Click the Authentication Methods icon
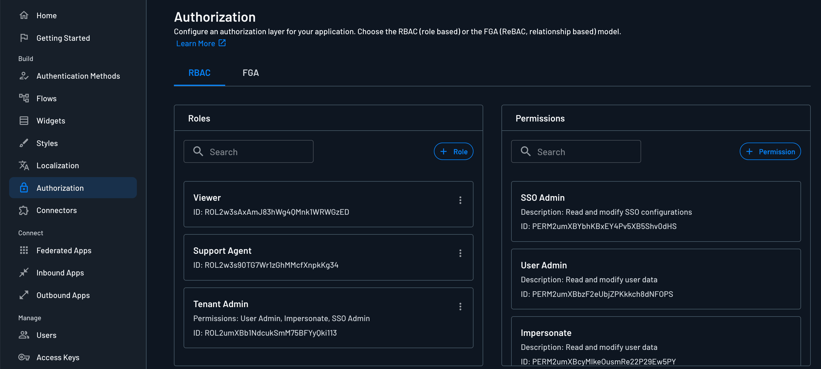Viewport: 821px width, 369px height. tap(24, 76)
